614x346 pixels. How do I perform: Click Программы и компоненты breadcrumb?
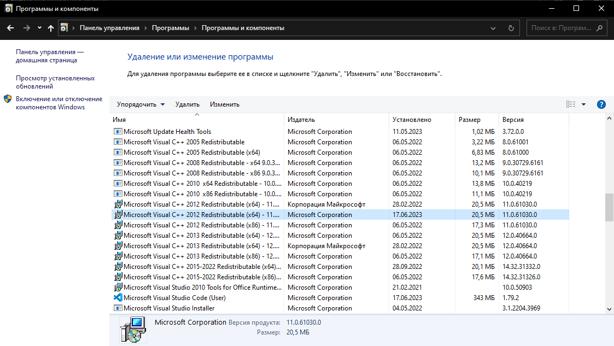click(243, 28)
